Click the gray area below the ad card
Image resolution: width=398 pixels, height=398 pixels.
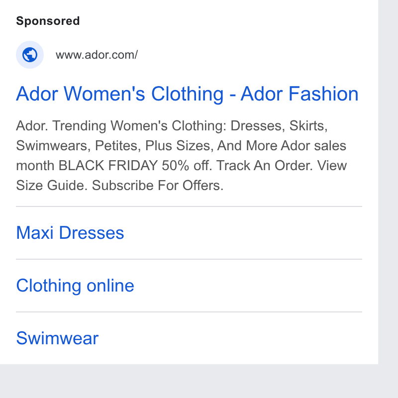199,381
